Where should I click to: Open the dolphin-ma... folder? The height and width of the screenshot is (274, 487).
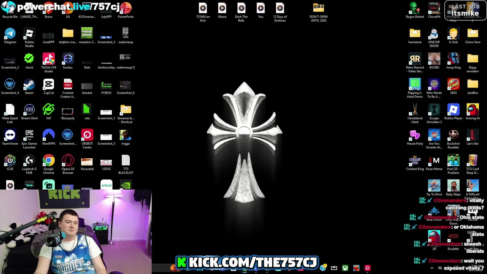tap(68, 36)
